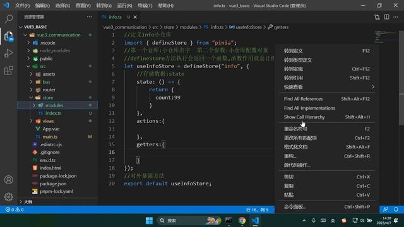
Task: Open the terminal app in taskbar
Action: (229, 221)
